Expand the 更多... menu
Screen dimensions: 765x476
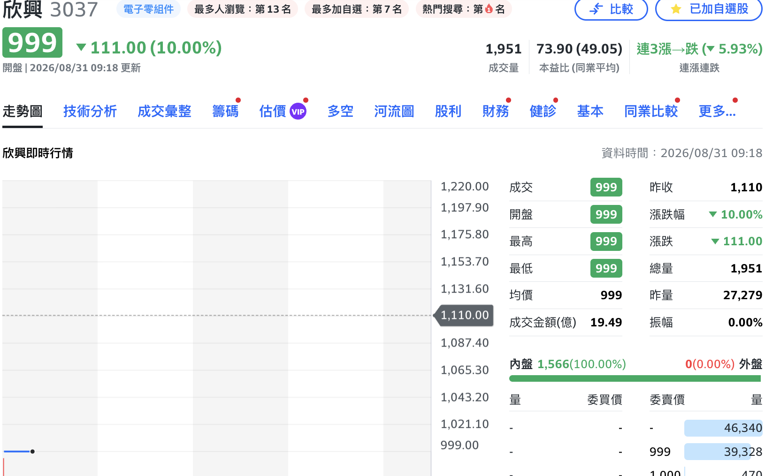tap(717, 112)
